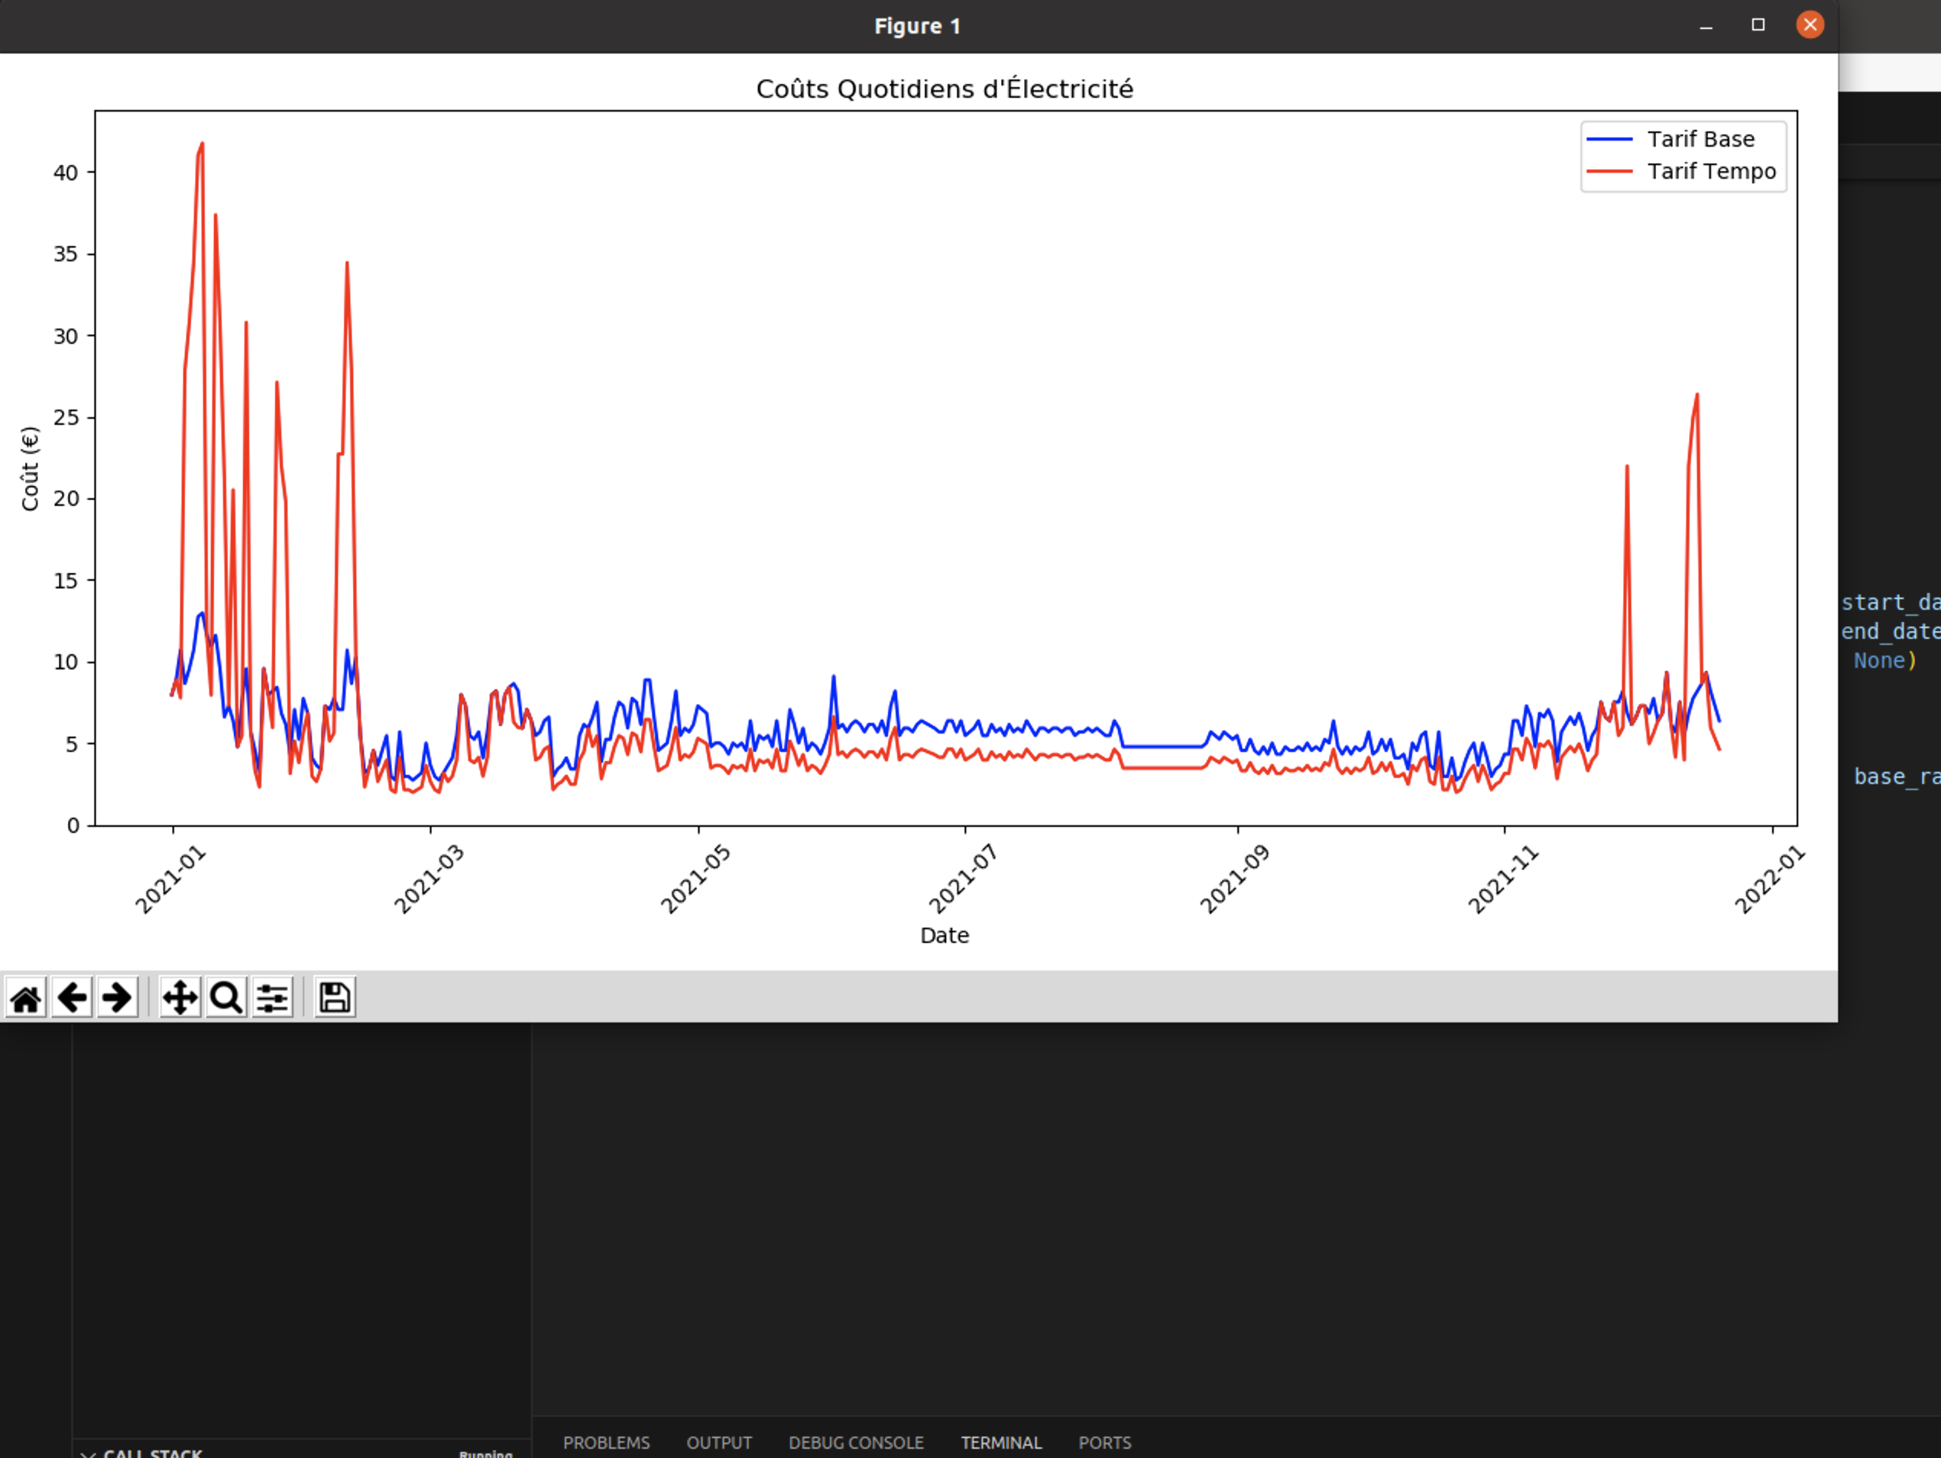Maximize the Figure 1 window
Screen dimensions: 1941x1458
click(x=1758, y=24)
